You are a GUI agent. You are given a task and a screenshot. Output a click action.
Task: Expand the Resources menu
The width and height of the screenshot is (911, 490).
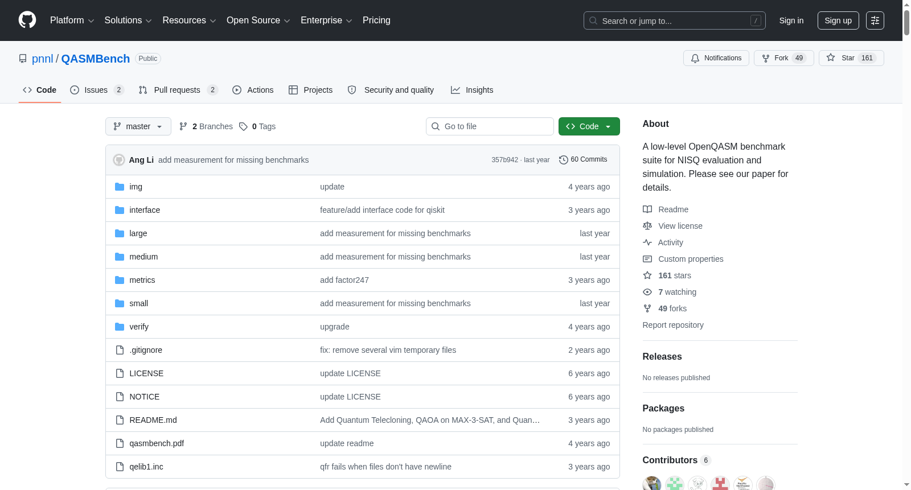point(189,20)
